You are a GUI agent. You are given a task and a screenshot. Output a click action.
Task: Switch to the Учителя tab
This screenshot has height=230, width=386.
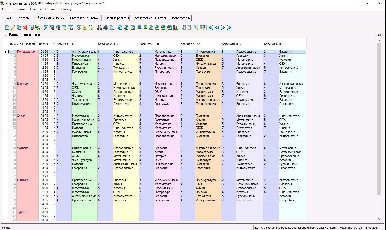[x=161, y=18]
